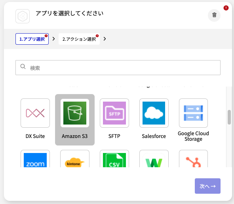
Task: Pick the CSV app icon
Action: click(x=114, y=159)
